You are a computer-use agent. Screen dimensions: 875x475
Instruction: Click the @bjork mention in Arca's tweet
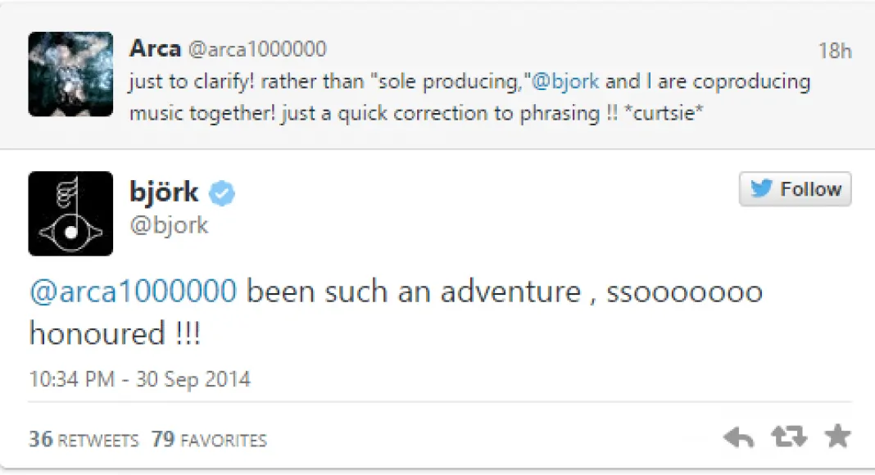[566, 81]
